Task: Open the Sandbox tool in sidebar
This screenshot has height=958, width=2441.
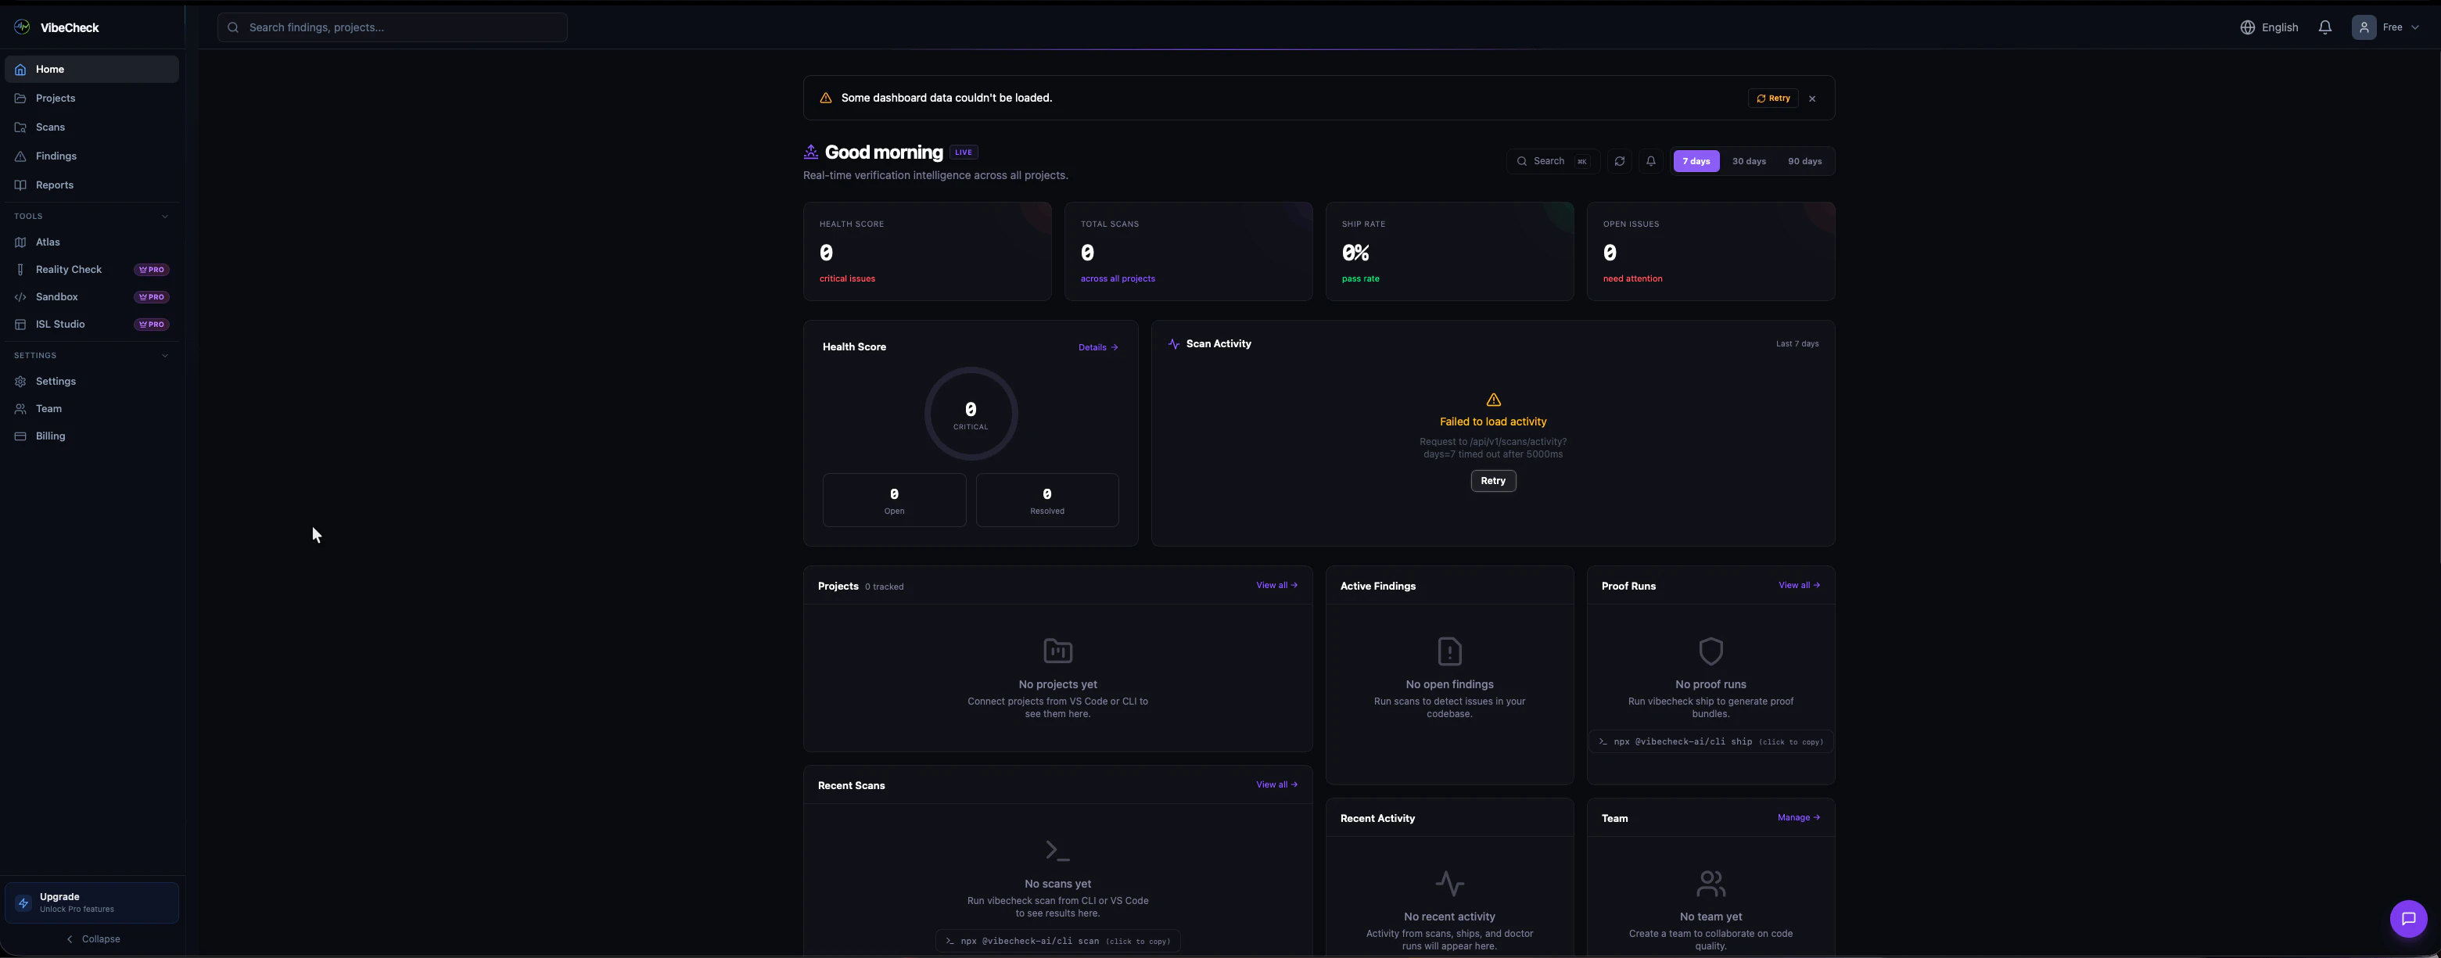Action: pos(57,296)
